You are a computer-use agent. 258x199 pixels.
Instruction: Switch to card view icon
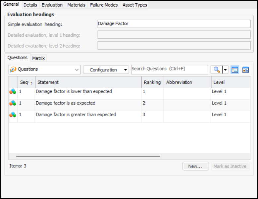245,70
